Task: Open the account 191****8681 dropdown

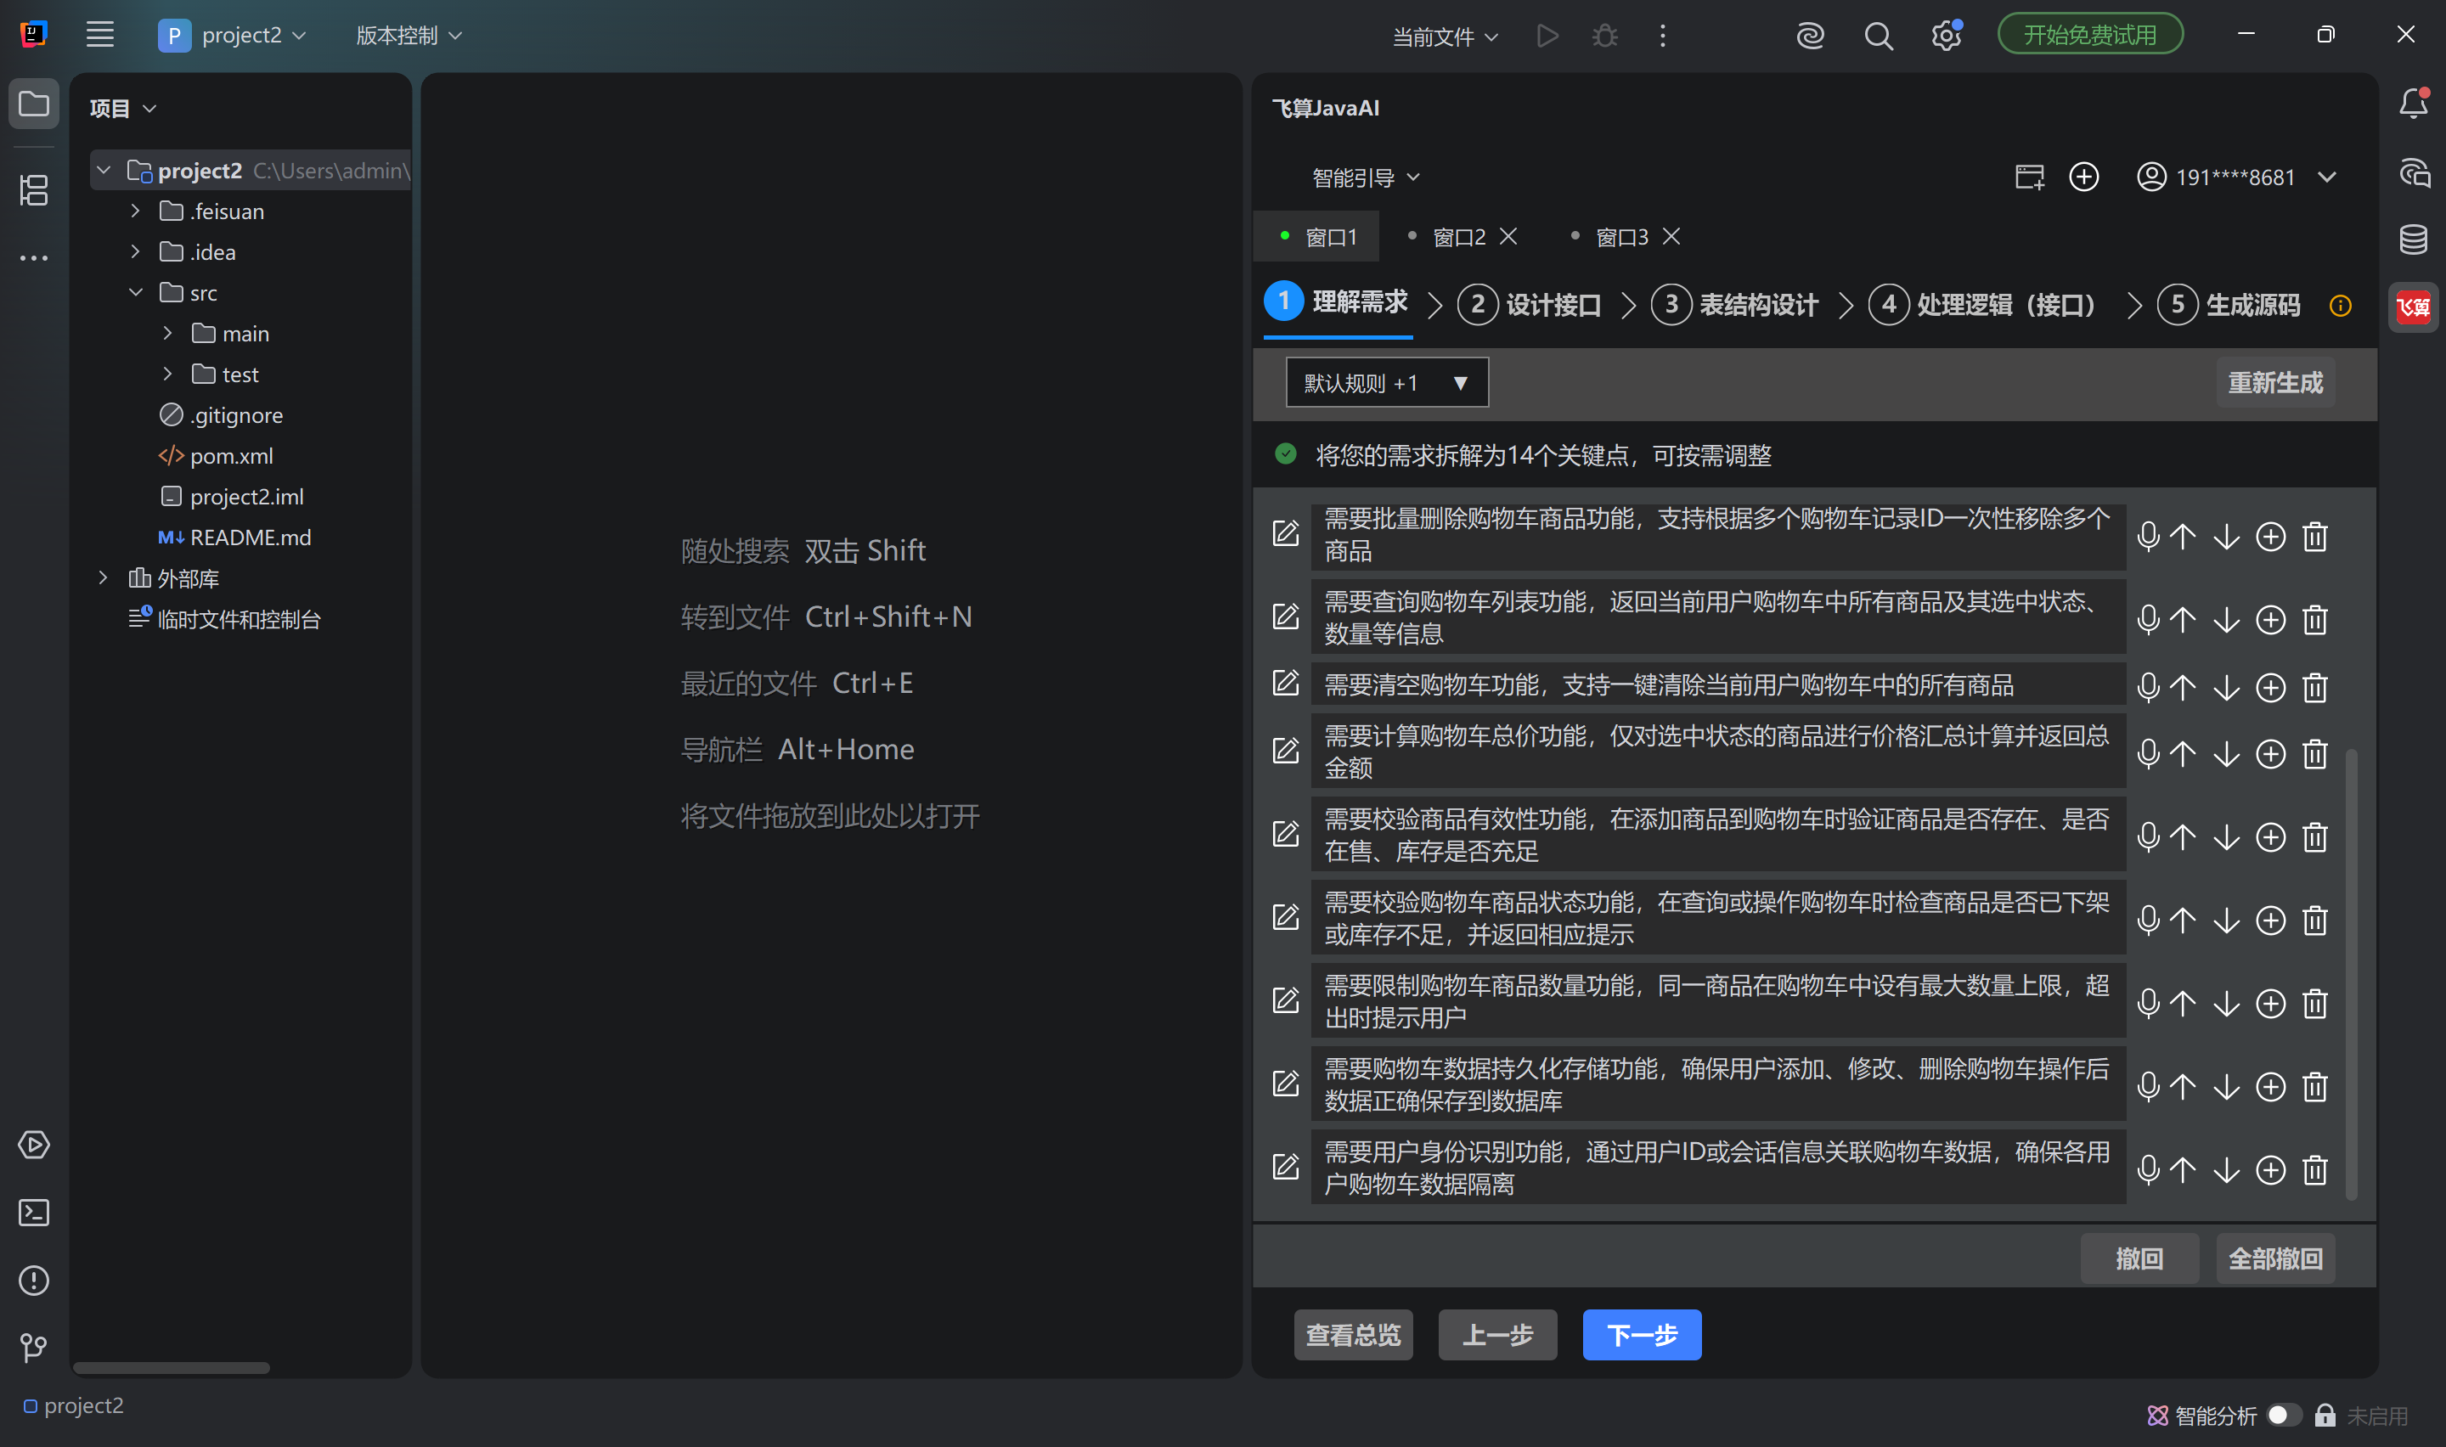Action: [2237, 177]
